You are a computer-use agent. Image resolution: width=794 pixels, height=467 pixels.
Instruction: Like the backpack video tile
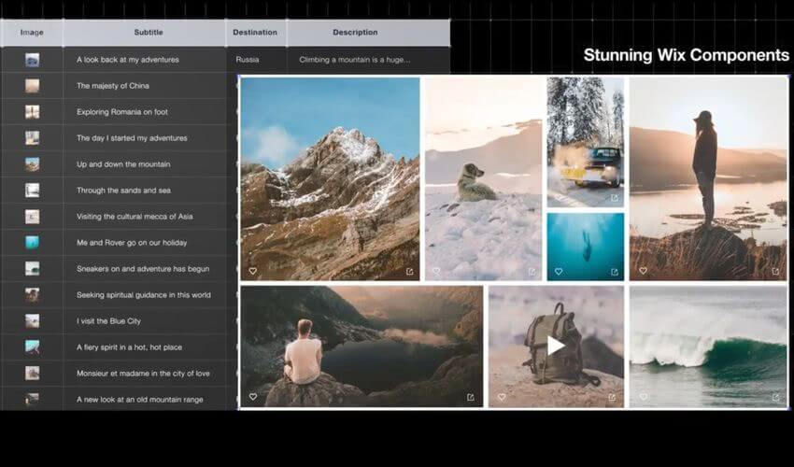click(502, 397)
